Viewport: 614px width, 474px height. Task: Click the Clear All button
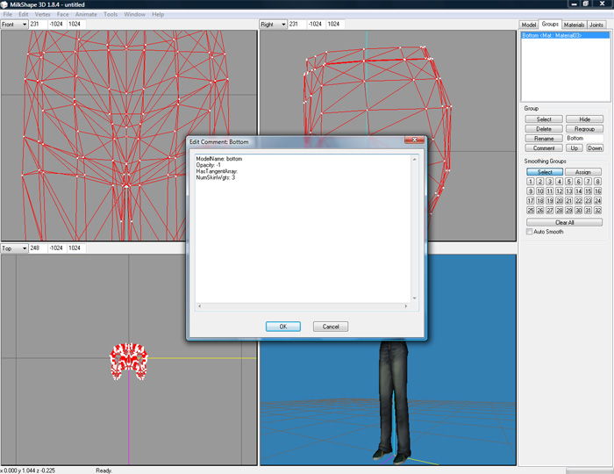(564, 222)
